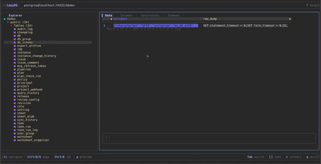Click the left scroll arrow before metadata column
321x164 pixels.
pyautogui.click(x=111, y=19)
